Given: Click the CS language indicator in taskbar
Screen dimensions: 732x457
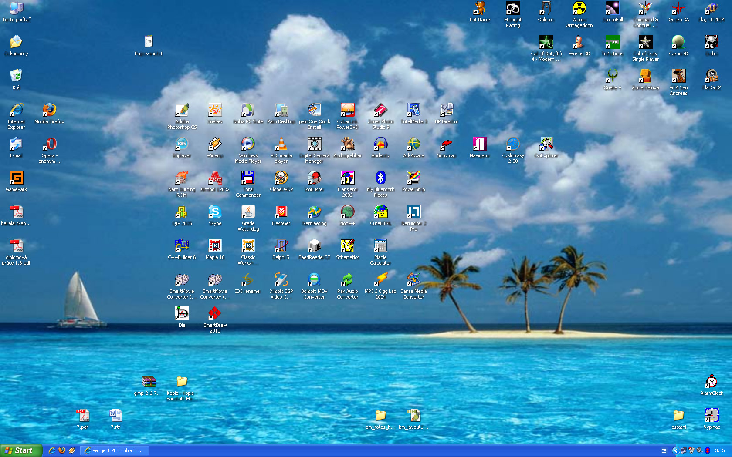Looking at the screenshot, I should point(664,451).
